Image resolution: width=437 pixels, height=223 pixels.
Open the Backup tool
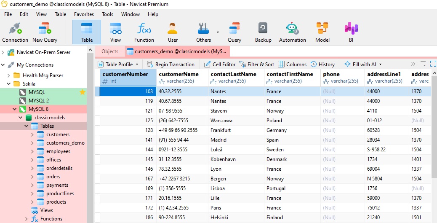[x=263, y=32]
